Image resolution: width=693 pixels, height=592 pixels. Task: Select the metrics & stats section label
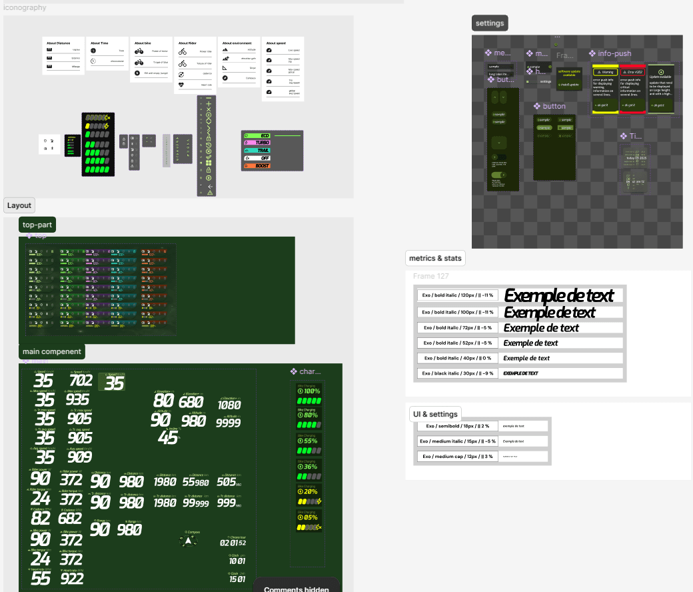[435, 258]
